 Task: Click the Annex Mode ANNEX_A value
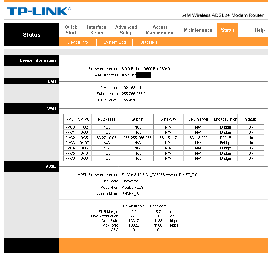130,194
